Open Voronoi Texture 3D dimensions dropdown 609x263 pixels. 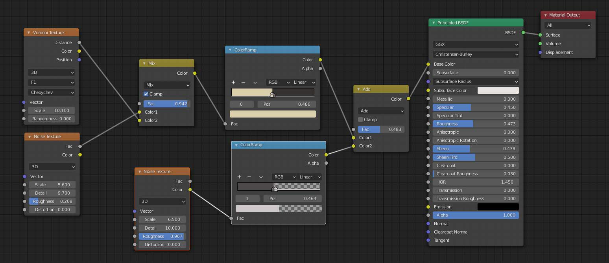51,72
